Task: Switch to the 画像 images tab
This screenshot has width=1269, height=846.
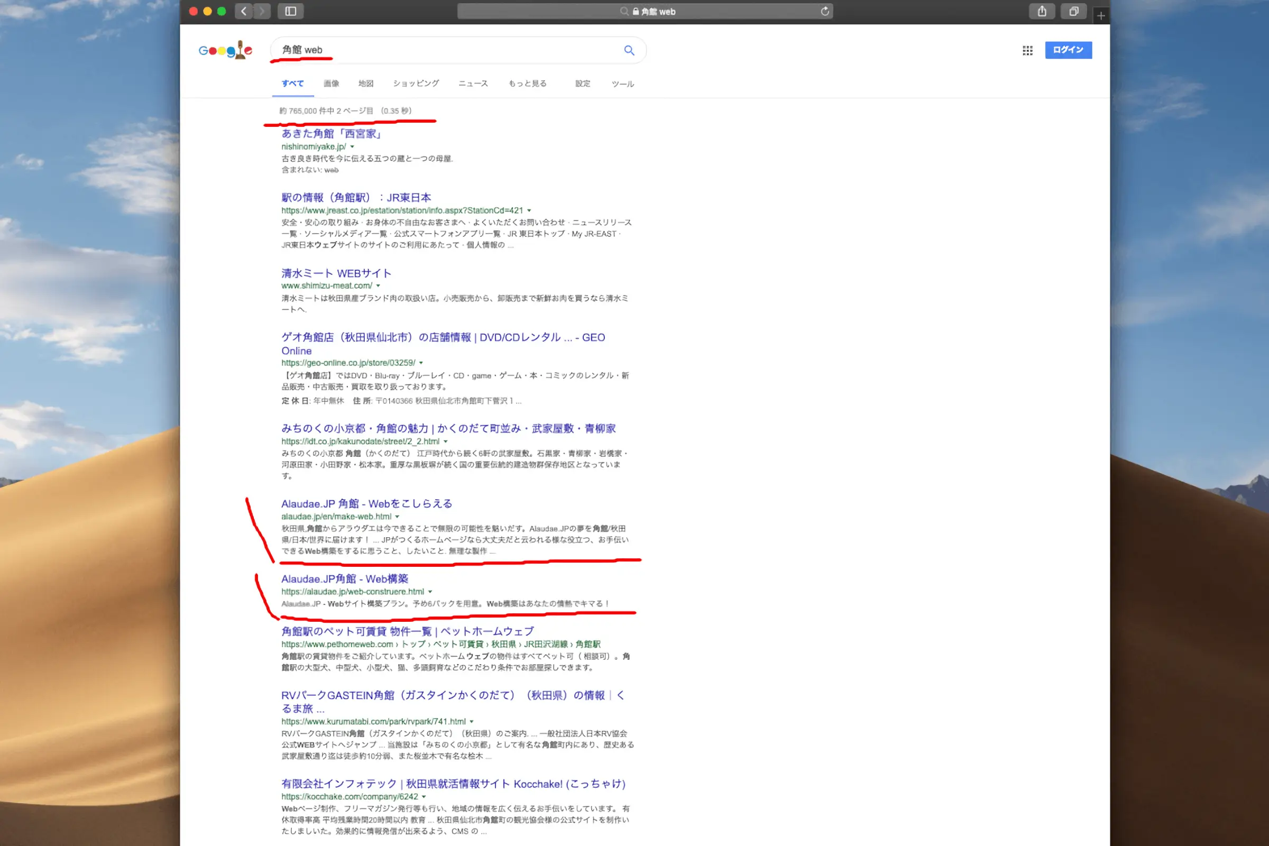Action: pos(332,84)
